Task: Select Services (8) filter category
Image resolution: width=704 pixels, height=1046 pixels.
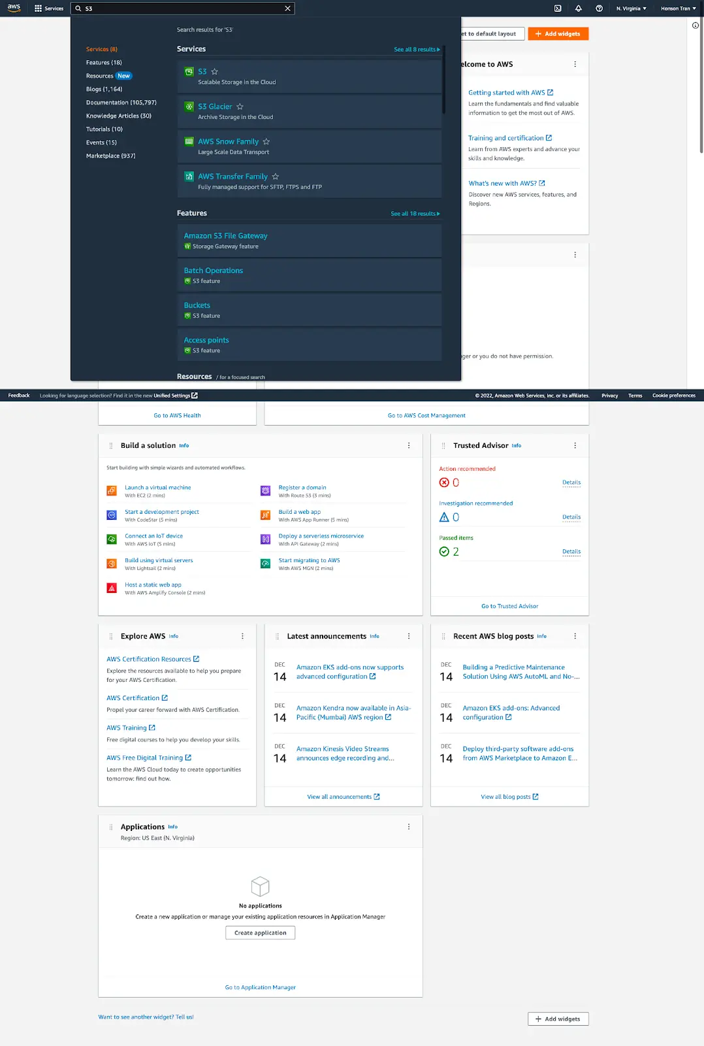Action: tap(102, 49)
